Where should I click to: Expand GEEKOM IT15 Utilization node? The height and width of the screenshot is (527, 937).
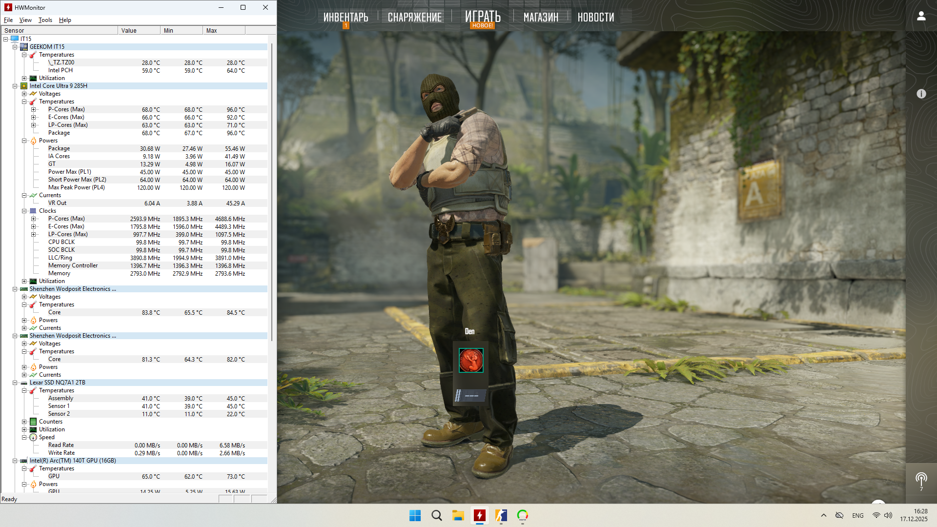(x=24, y=78)
